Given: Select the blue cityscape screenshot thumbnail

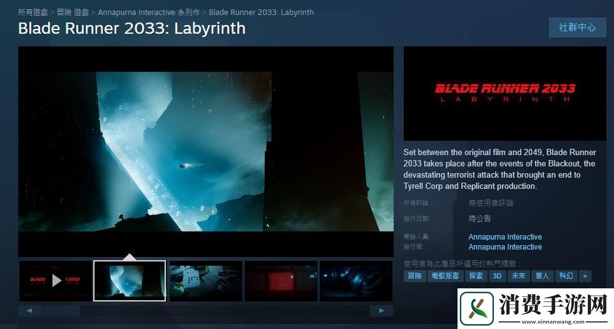Looking at the screenshot, I should (x=130, y=281).
